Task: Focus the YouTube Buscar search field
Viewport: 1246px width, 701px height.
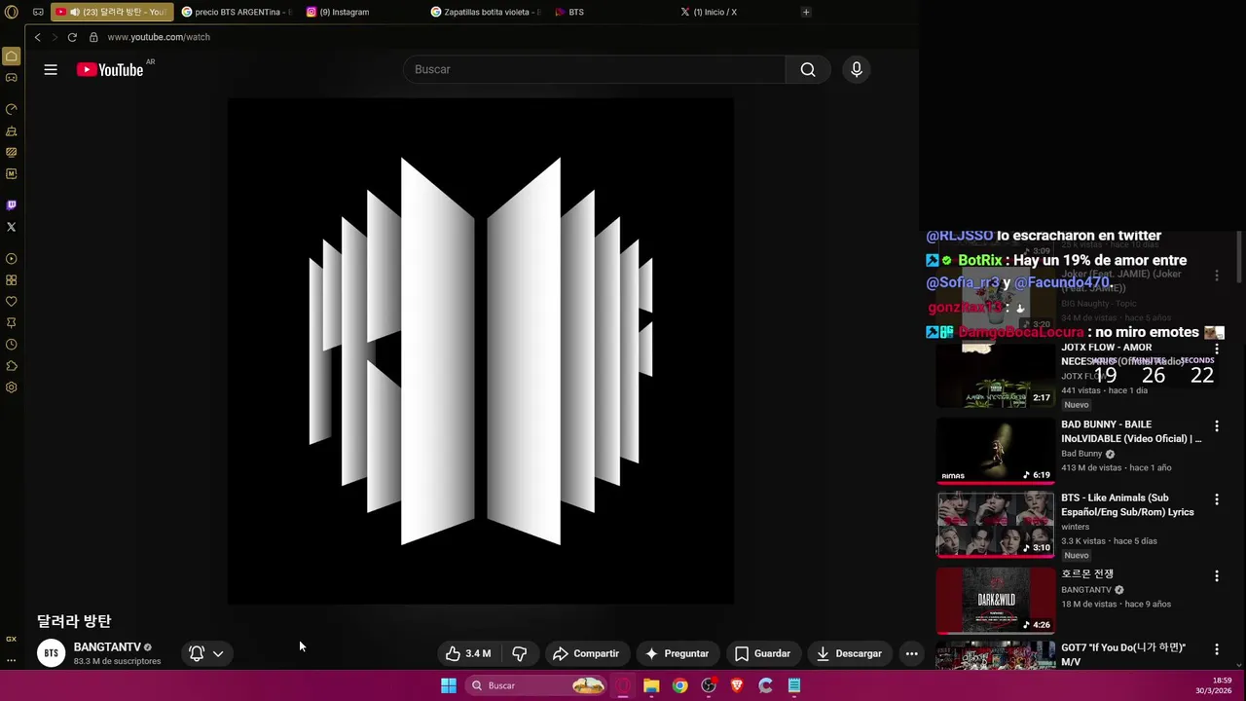Action: 594,69
